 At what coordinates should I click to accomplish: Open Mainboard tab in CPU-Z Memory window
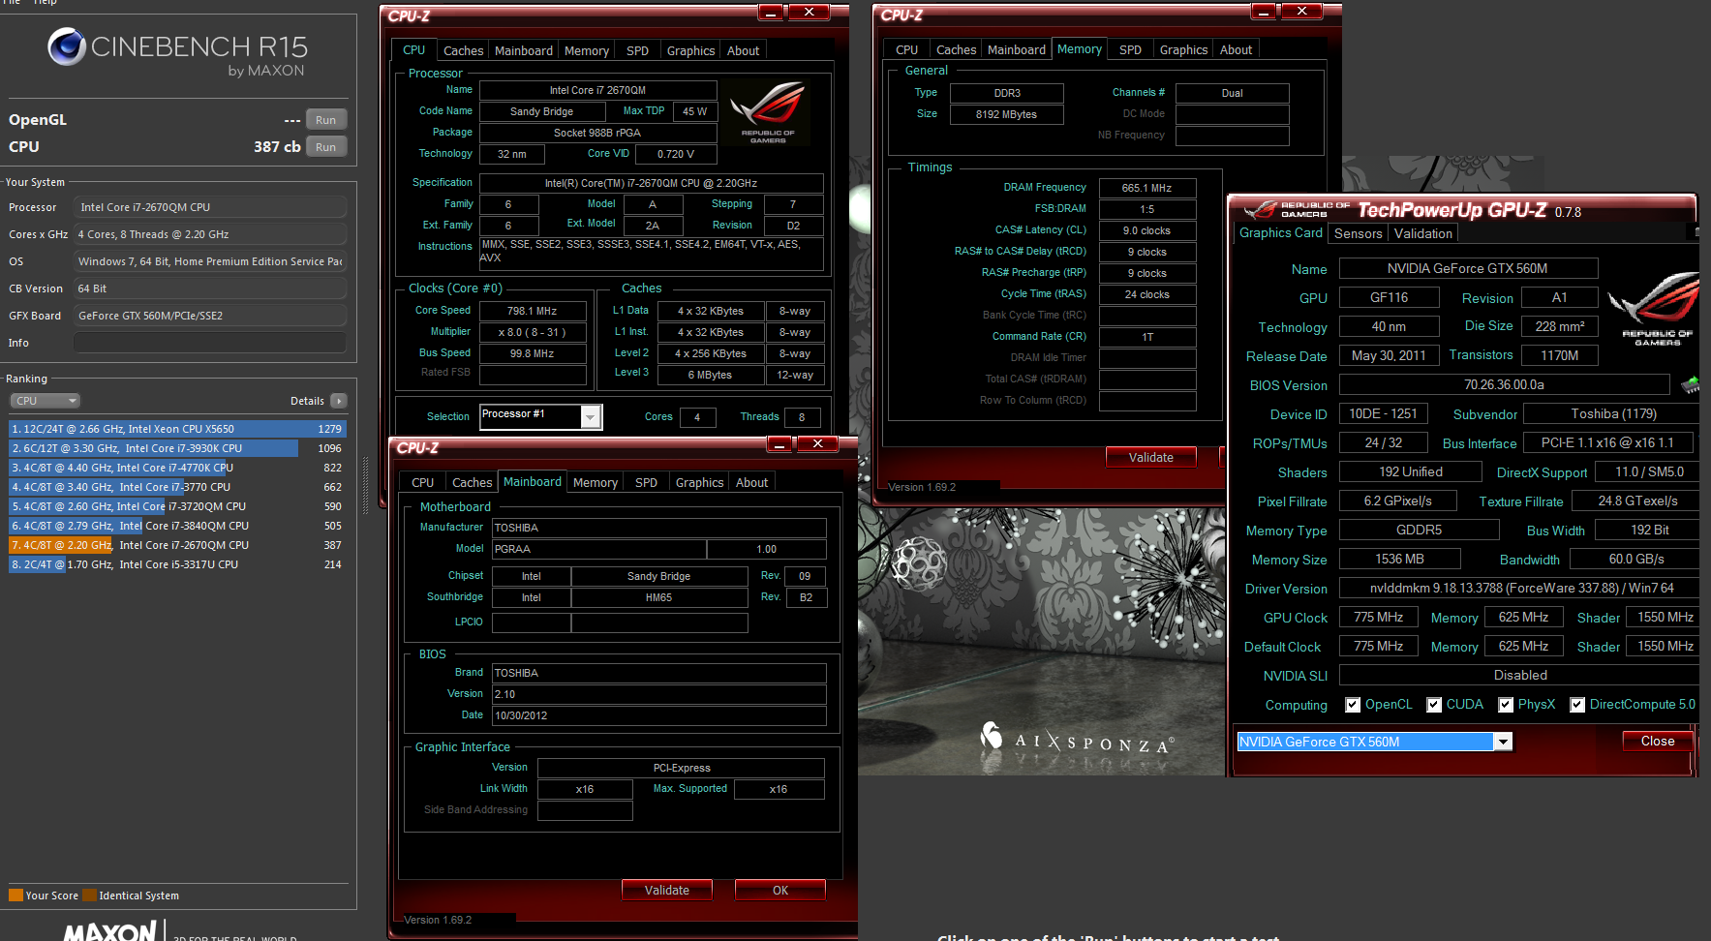1016,49
